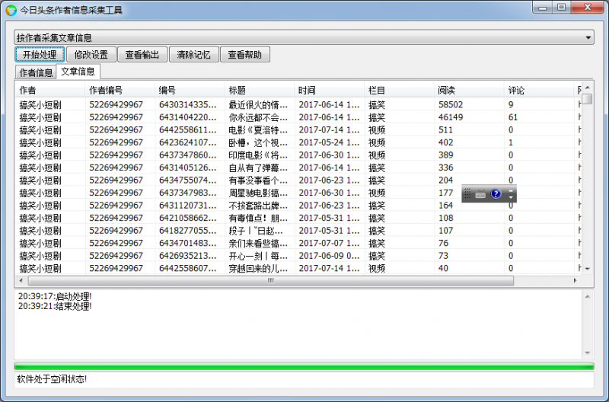Click table vertical scrollbar thumb
The image size is (609, 402).
click(588, 99)
